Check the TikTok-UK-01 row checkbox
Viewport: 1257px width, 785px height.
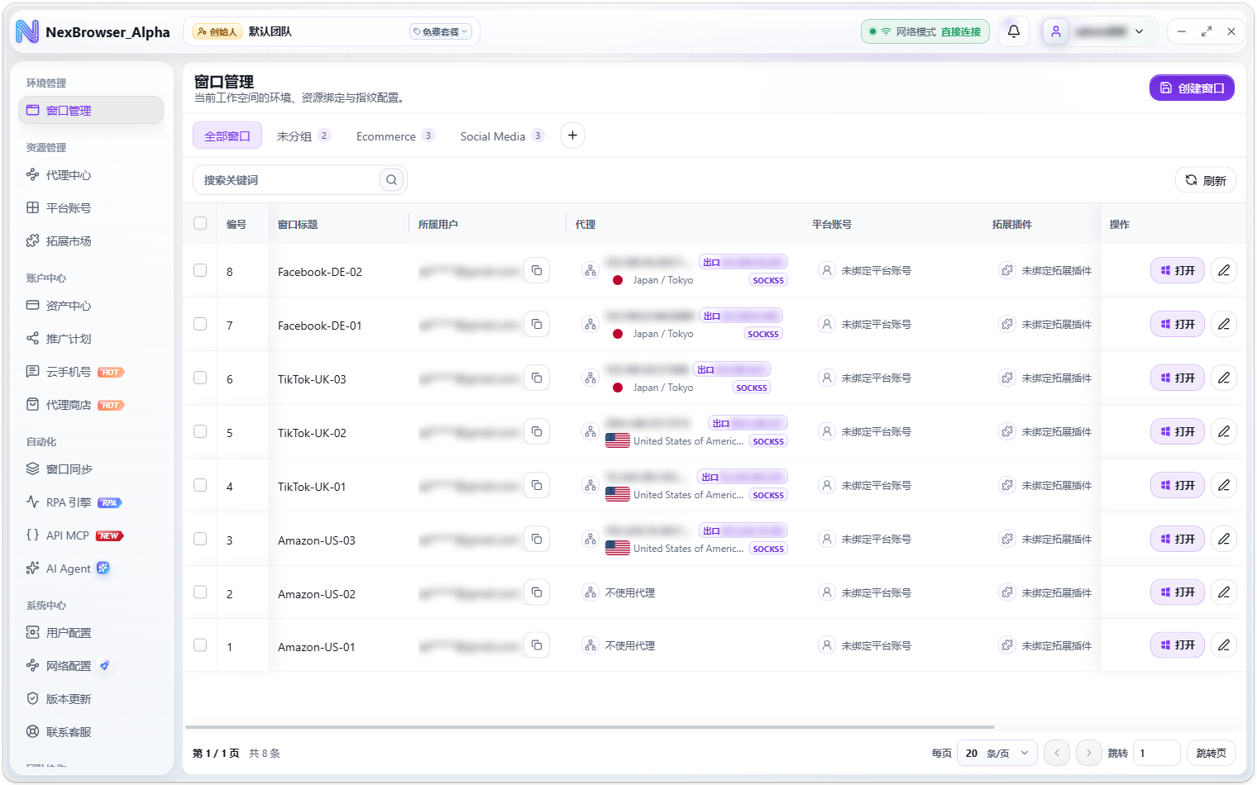pyautogui.click(x=200, y=485)
